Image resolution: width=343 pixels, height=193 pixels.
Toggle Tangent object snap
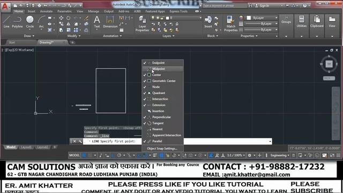(162, 123)
